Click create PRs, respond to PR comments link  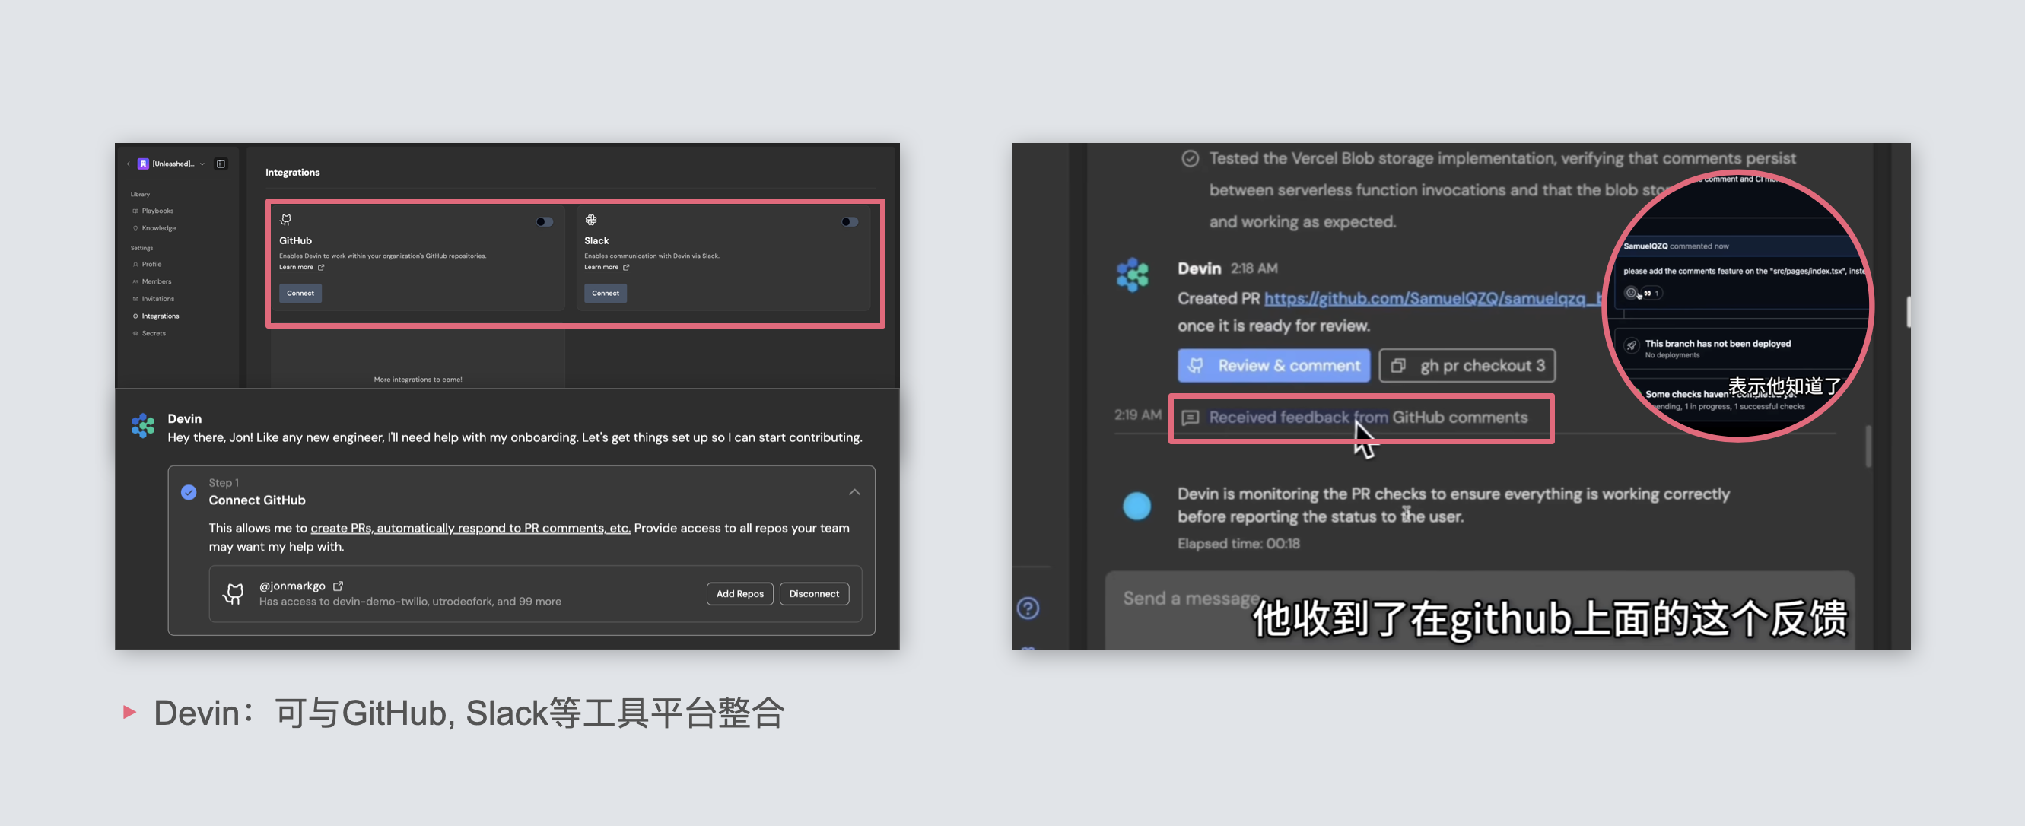coord(470,527)
